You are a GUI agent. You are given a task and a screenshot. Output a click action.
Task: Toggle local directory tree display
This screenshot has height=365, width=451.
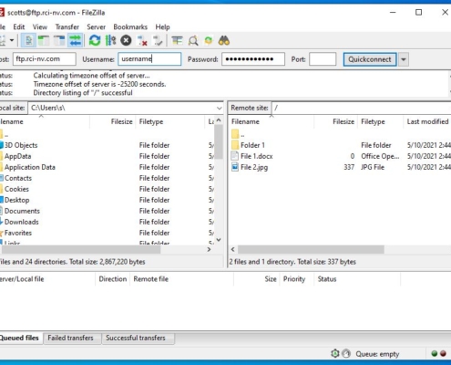click(x=44, y=40)
